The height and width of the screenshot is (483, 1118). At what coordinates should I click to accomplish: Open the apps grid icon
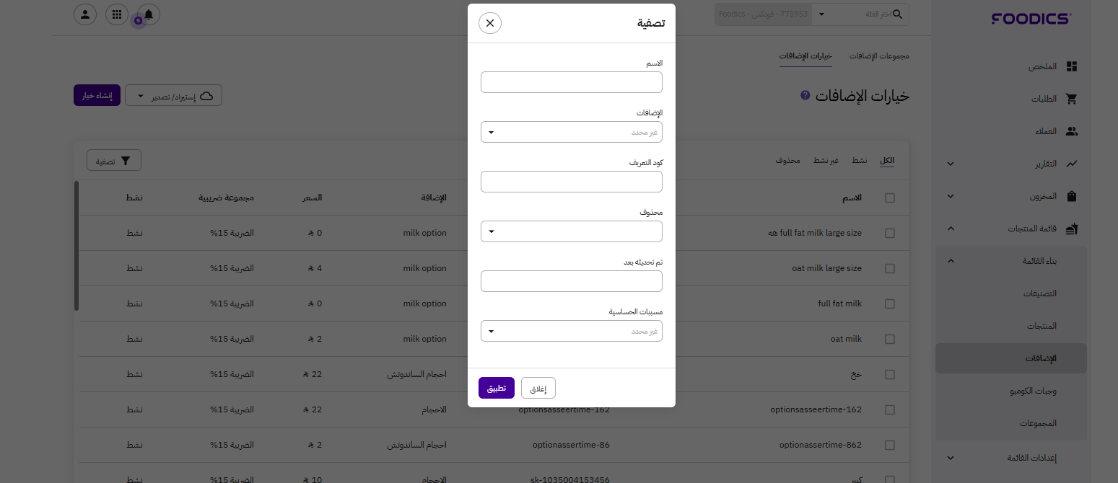tap(117, 14)
